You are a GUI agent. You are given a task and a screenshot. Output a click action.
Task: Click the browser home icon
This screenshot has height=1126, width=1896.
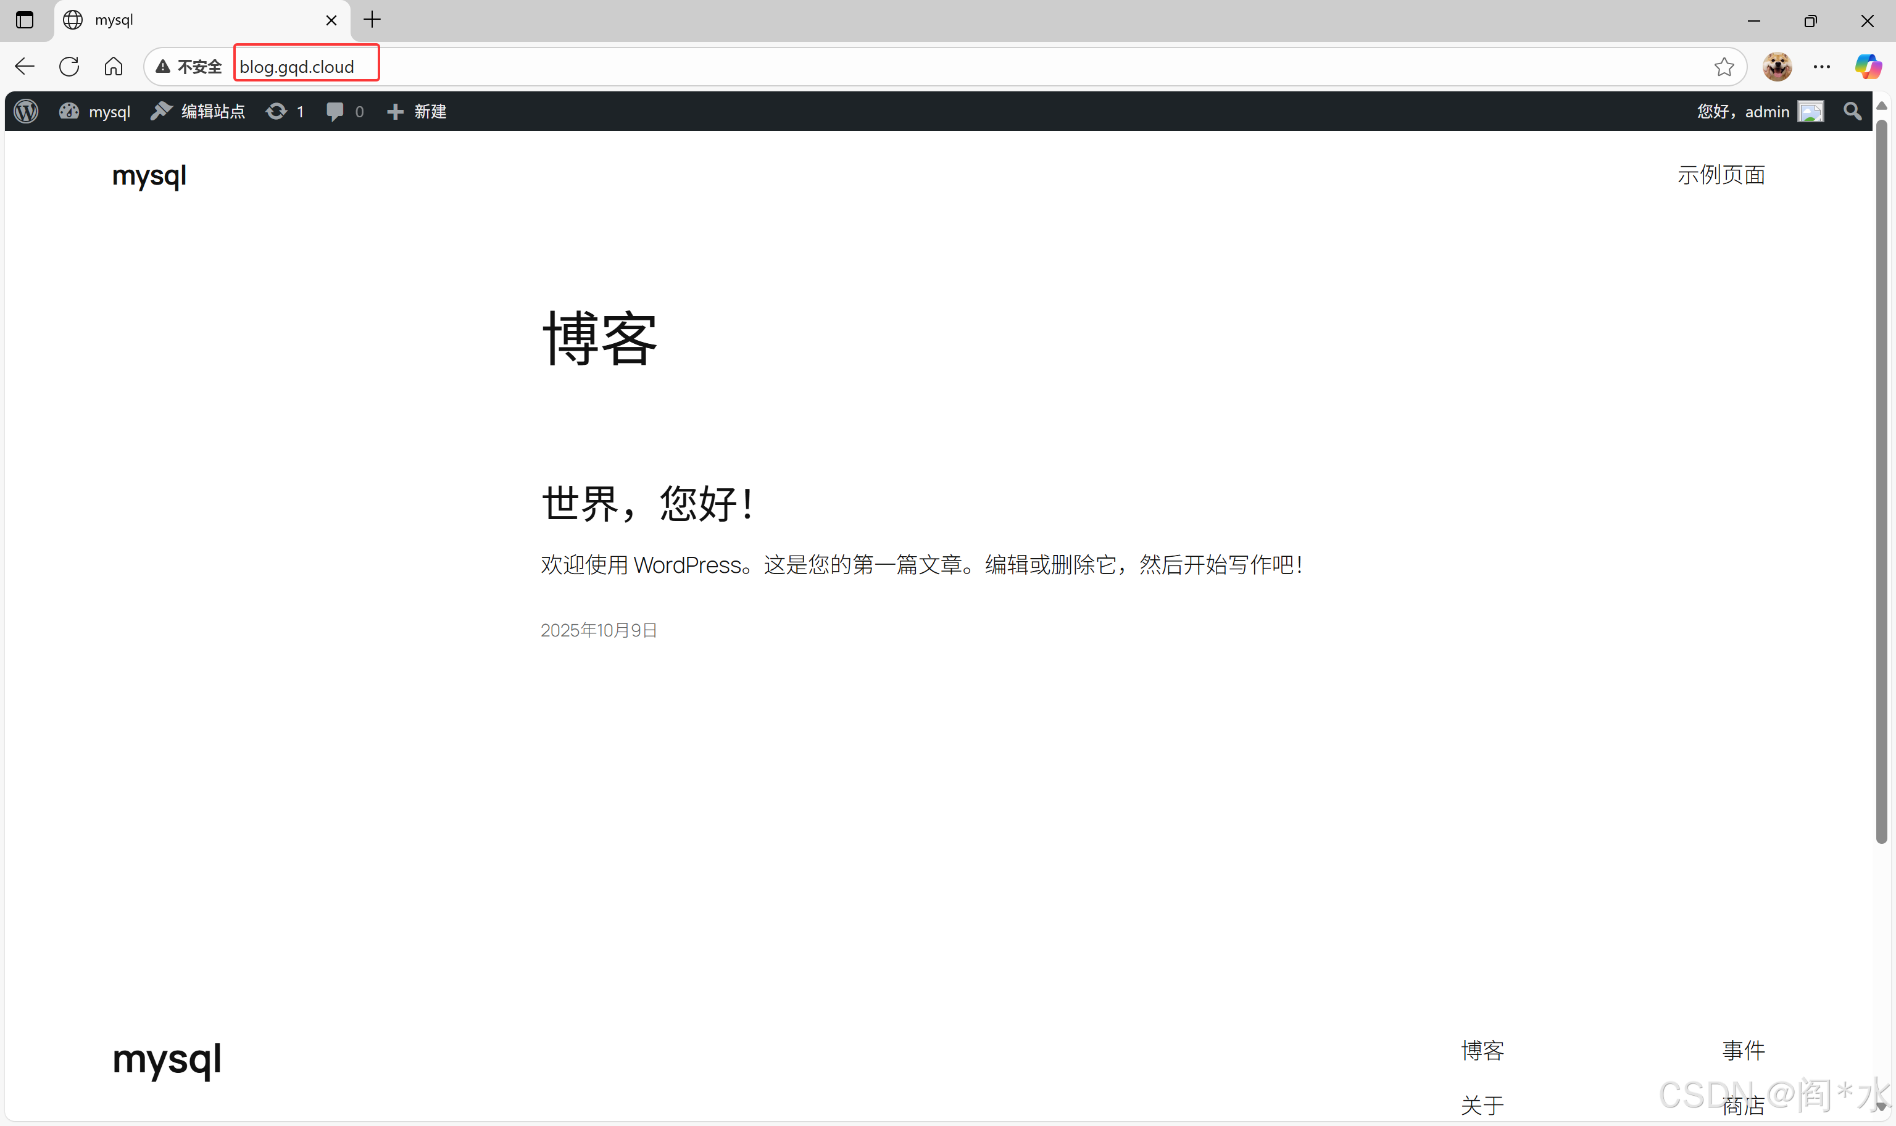tap(114, 67)
